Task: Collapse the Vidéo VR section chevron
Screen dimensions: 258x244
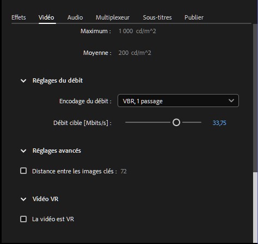Action: click(x=23, y=199)
